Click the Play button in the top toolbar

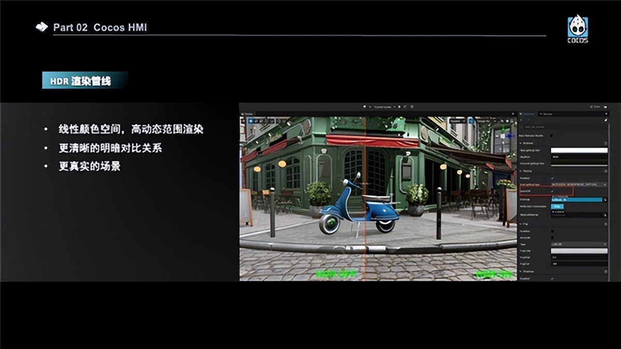click(x=400, y=107)
